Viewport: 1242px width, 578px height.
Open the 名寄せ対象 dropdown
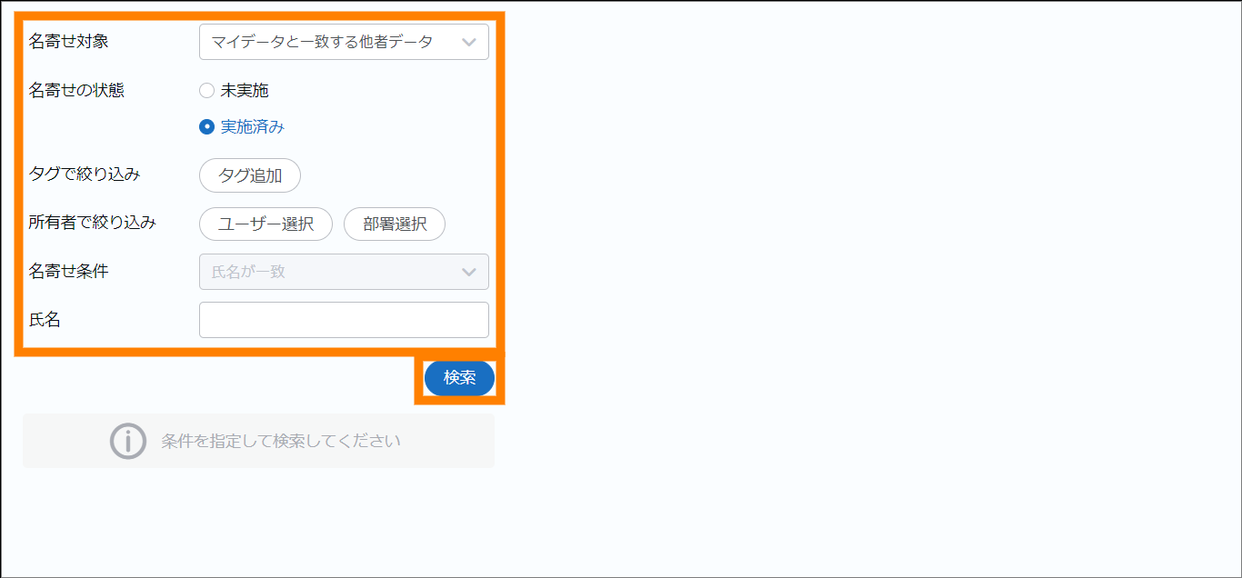pos(344,42)
